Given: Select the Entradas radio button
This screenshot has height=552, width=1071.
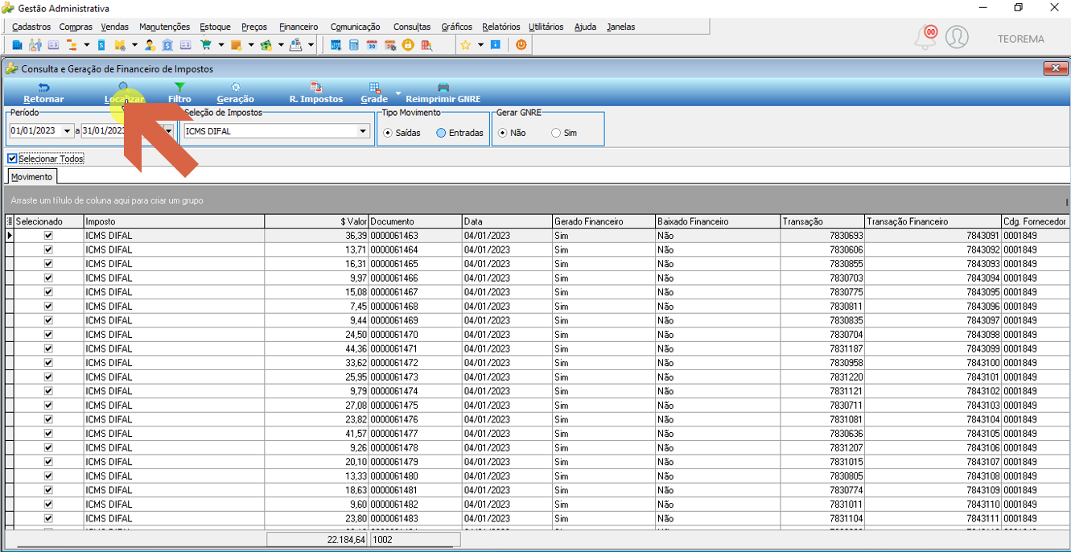Looking at the screenshot, I should [441, 133].
